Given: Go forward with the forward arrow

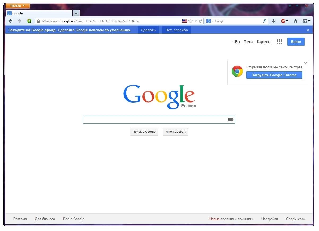Looking at the screenshot, I should point(19,21).
